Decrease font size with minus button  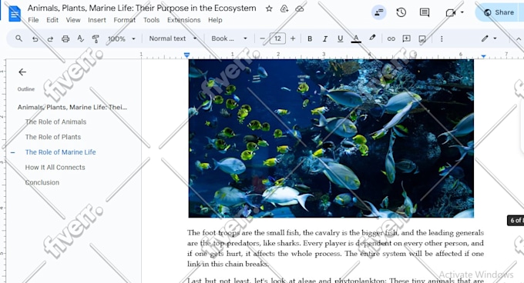(x=262, y=38)
